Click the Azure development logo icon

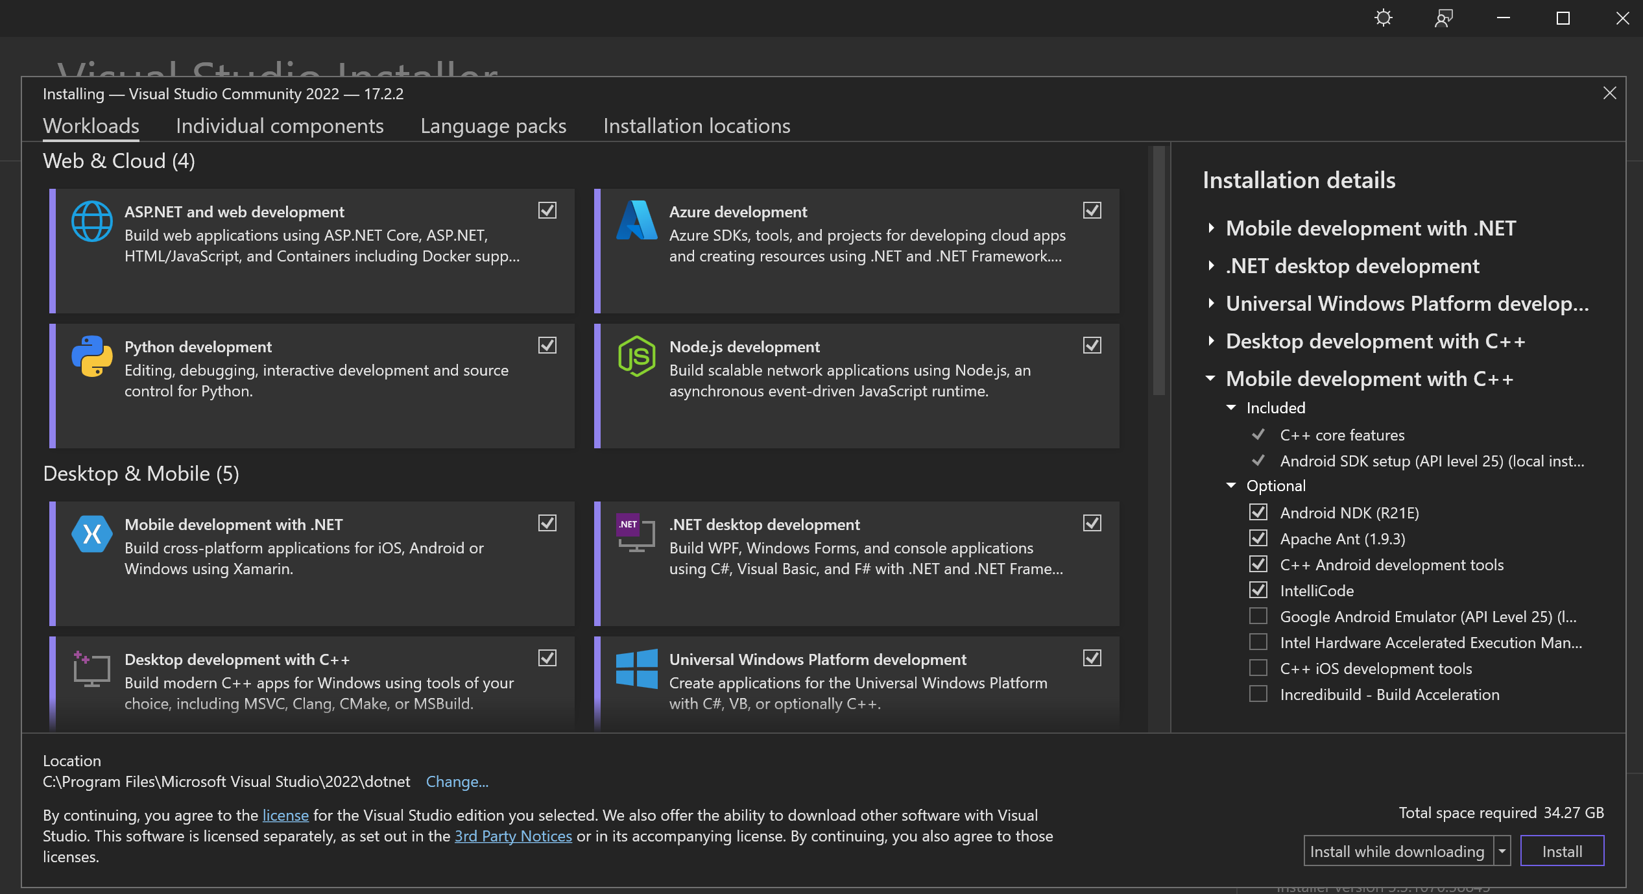coord(636,221)
